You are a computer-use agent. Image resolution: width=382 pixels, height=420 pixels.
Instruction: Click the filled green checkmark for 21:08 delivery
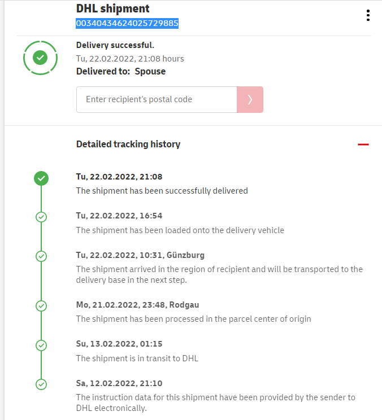coord(41,178)
